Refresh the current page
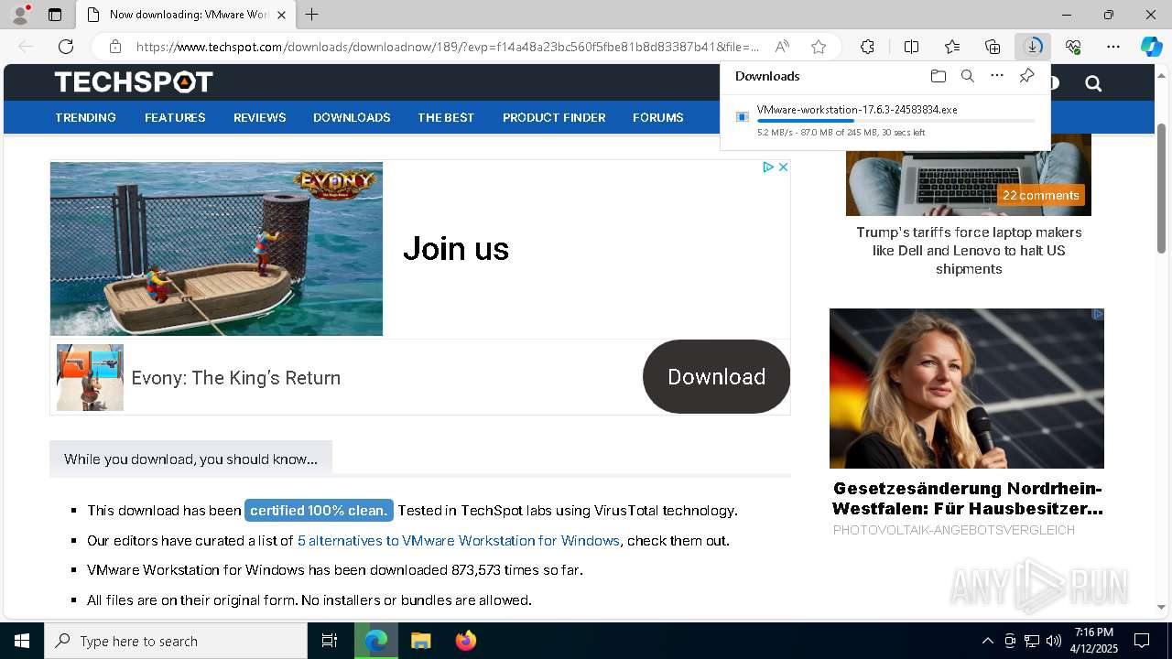The image size is (1172, 659). pos(66,47)
